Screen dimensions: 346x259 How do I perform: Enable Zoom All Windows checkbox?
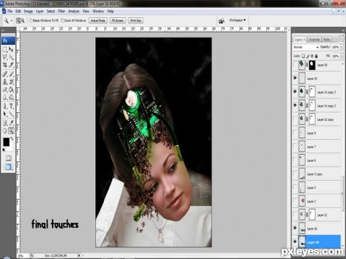click(x=62, y=21)
